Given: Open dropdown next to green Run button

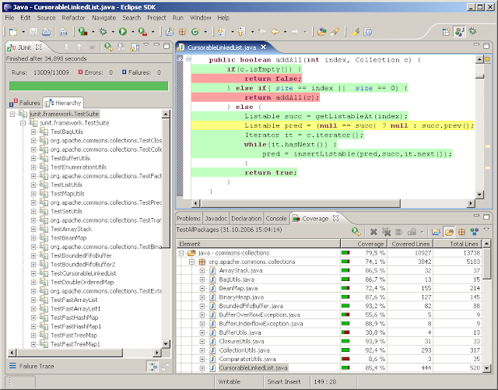Looking at the screenshot, I should [x=133, y=32].
